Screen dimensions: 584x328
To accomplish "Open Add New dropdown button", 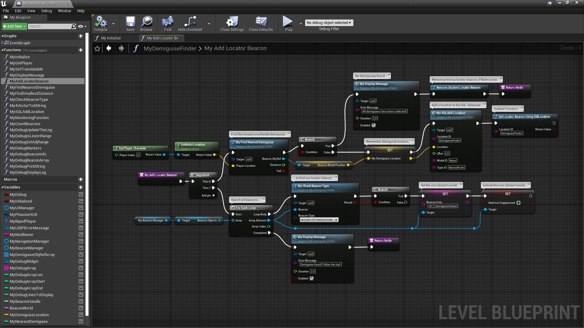I will pos(14,26).
